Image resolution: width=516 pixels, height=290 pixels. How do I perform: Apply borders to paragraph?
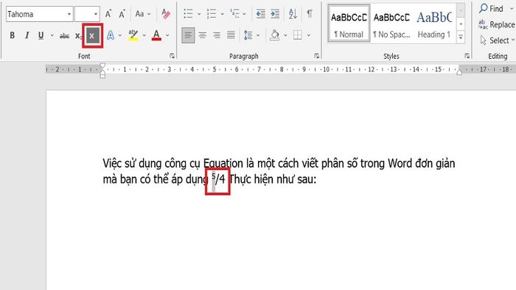pos(298,35)
